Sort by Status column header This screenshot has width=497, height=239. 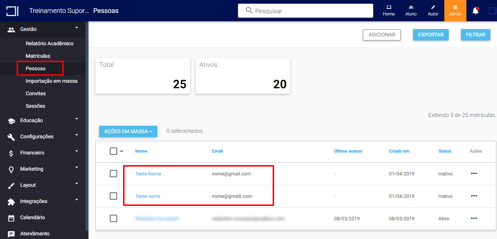click(445, 151)
